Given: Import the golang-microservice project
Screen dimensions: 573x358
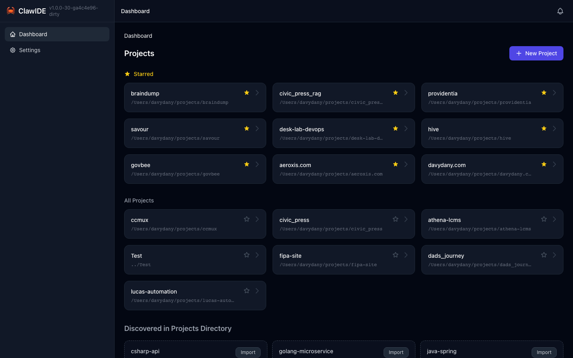Looking at the screenshot, I should click(x=396, y=352).
